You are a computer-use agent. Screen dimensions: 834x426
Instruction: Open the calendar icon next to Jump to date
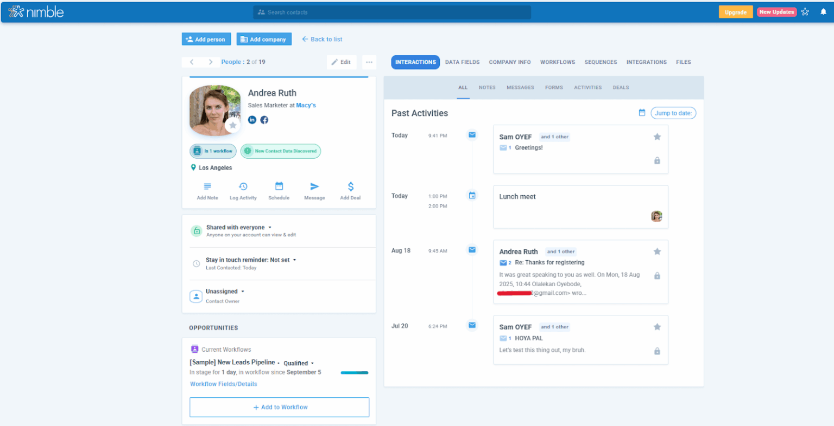642,113
